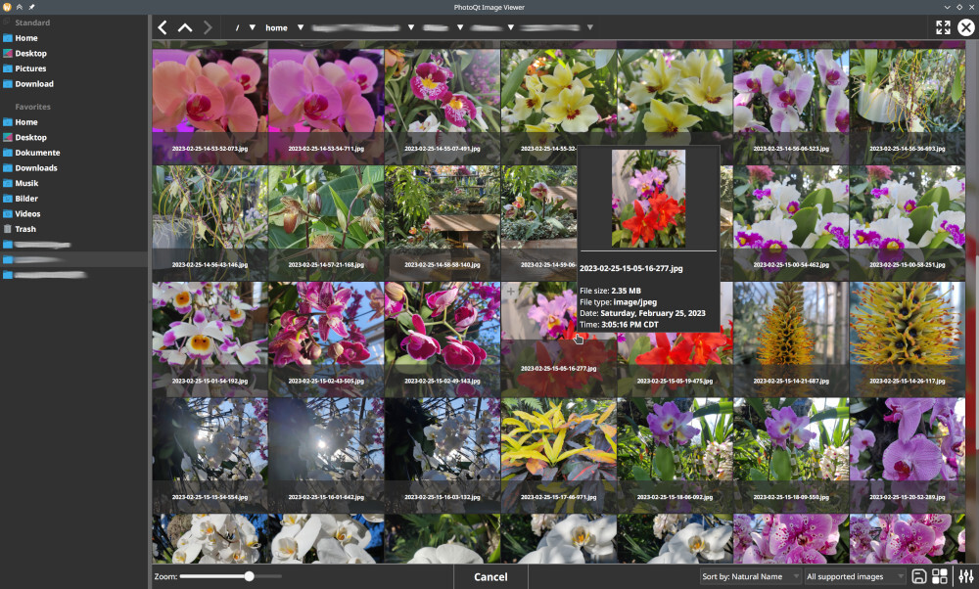979x589 pixels.
Task: Click the Pictures folder icon
Action: (8, 68)
